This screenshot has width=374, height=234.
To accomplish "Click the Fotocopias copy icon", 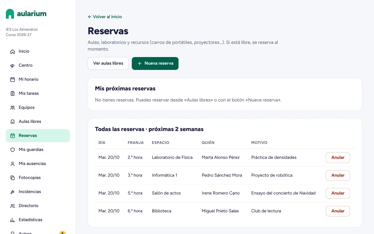I will point(13,178).
